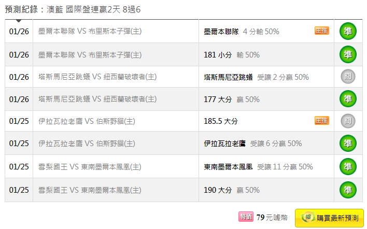Click 79 元噱幣 price text
Screen dimensions: 367x229
[272, 217]
